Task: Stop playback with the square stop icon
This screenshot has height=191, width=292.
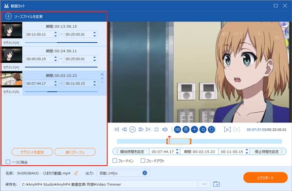Action: pos(156,129)
